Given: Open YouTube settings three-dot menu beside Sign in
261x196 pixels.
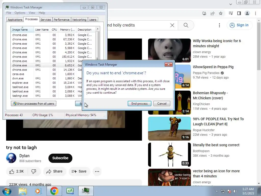Looking at the screenshot, I should (x=219, y=25).
